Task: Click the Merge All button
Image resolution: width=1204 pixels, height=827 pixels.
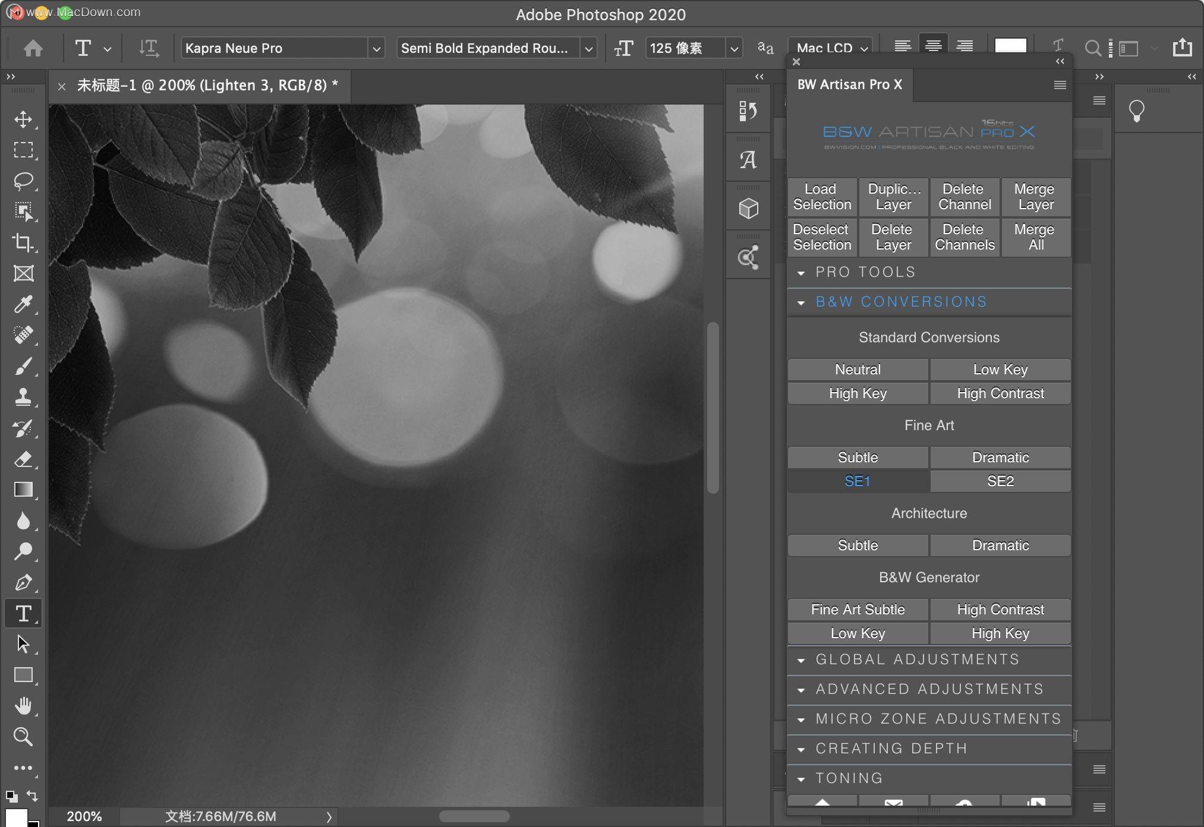Action: (x=1036, y=237)
